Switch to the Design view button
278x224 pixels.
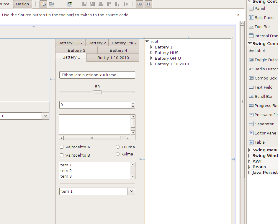pos(22,4)
